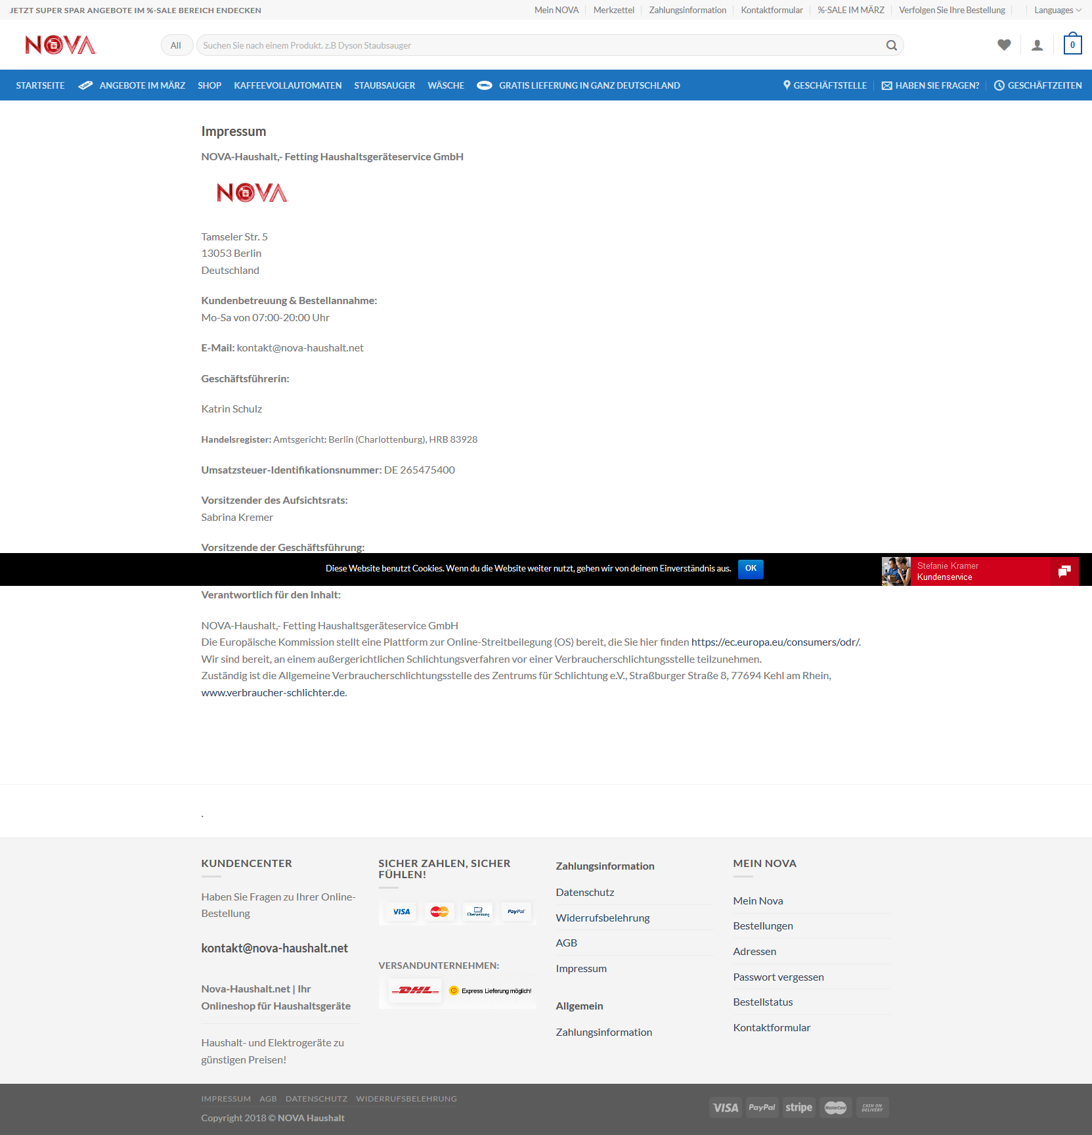This screenshot has width=1092, height=1135.
Task: Click kontakt@nova-haushalt.net in Kundencenter
Action: tap(274, 948)
